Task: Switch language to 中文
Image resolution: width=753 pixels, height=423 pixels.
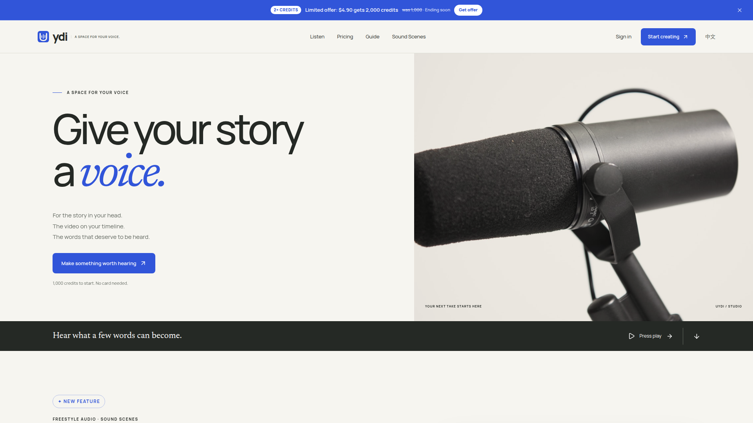Action: click(710, 37)
